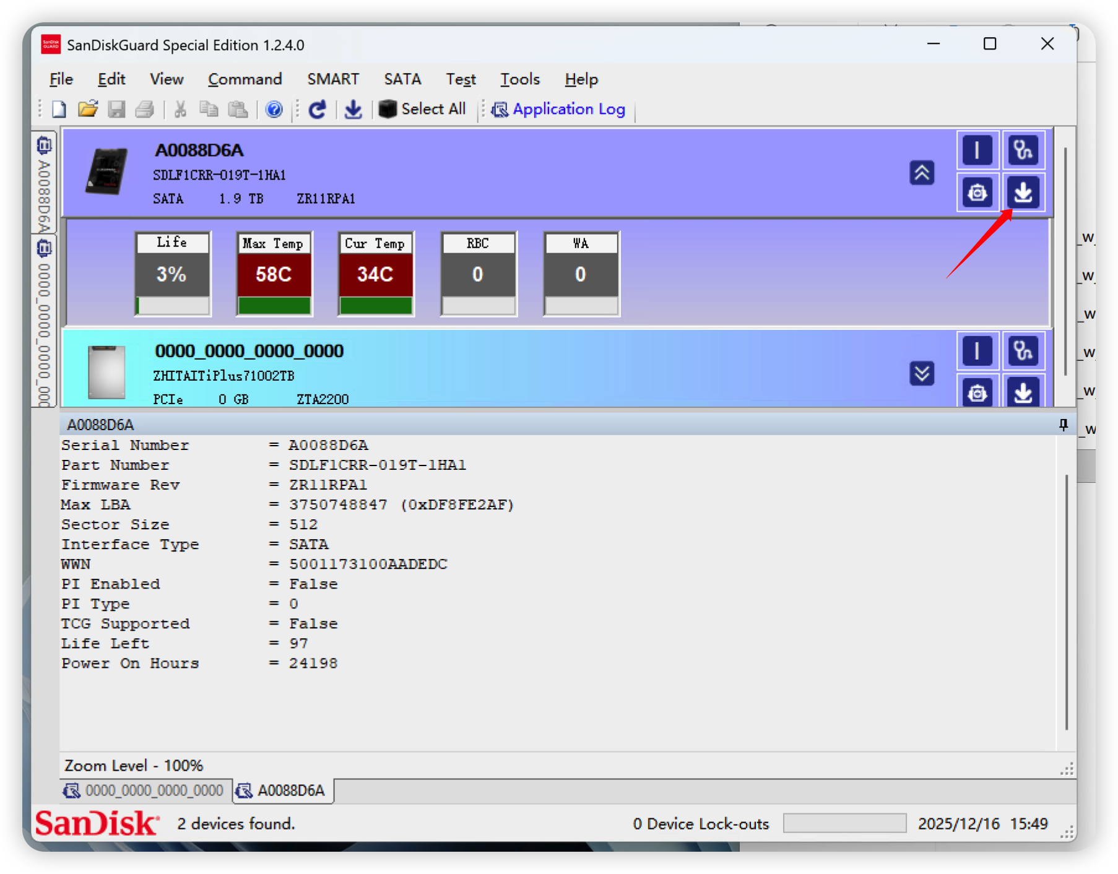This screenshot has width=1118, height=874.
Task: Click the Print toolbar icon
Action: 144,110
